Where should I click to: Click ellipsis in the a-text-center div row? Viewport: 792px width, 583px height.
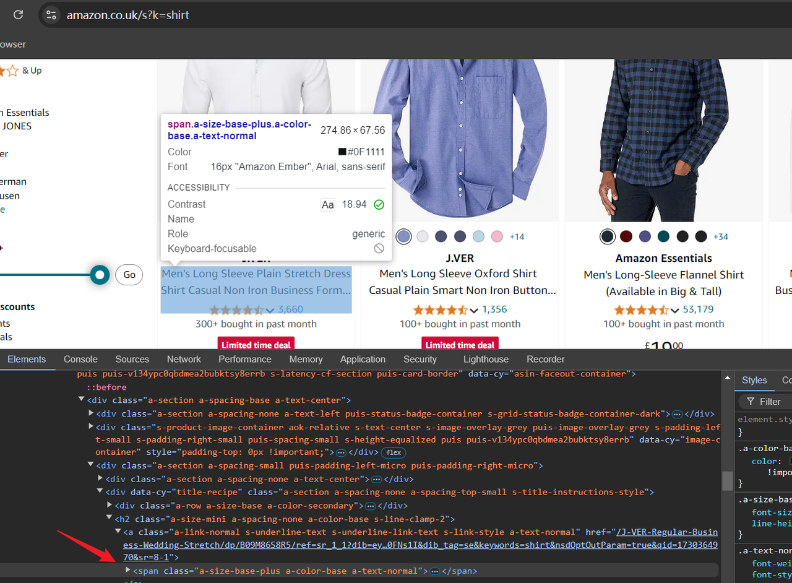tap(376, 480)
